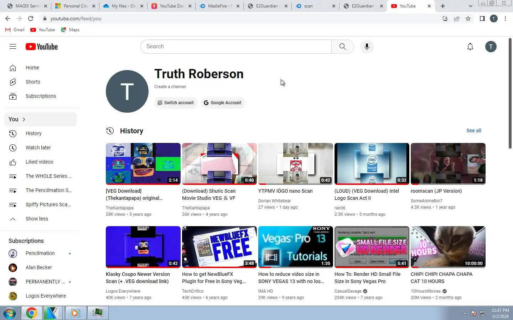Viewport: 513px width, 320px height.
Task: Open Liked videos playlist
Action: click(40, 162)
